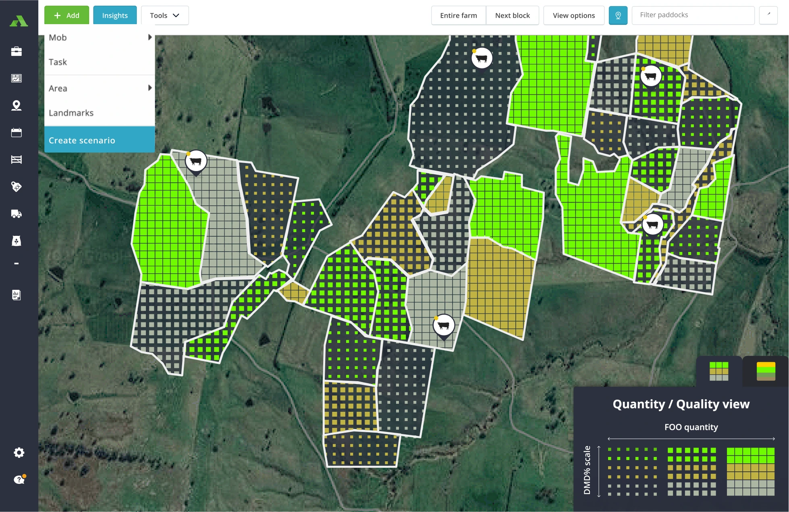The width and height of the screenshot is (789, 512).
Task: Select the truck movements icon in the sidebar
Action: 17,214
